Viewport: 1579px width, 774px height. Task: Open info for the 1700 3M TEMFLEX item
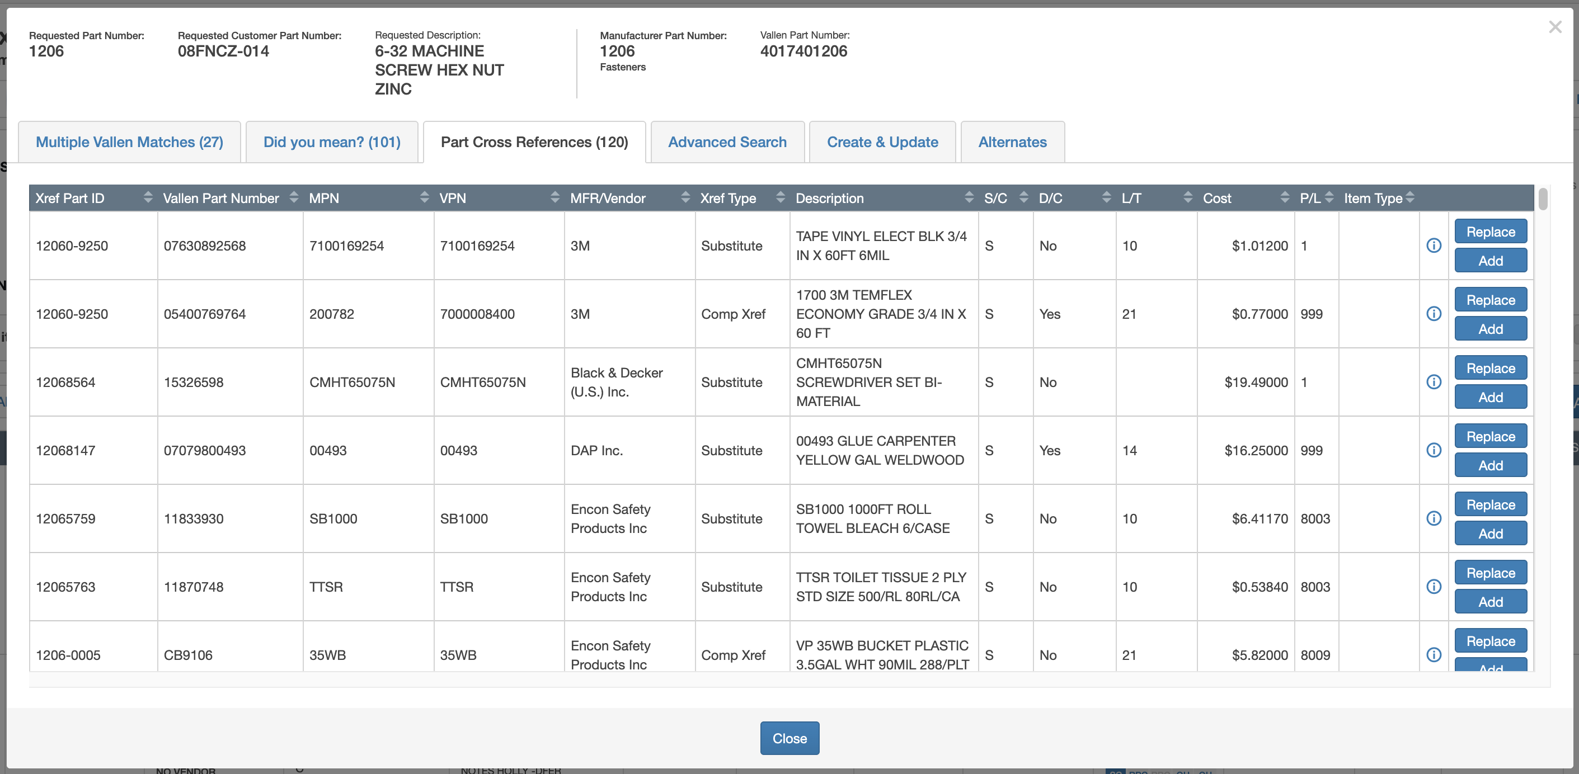click(1434, 314)
